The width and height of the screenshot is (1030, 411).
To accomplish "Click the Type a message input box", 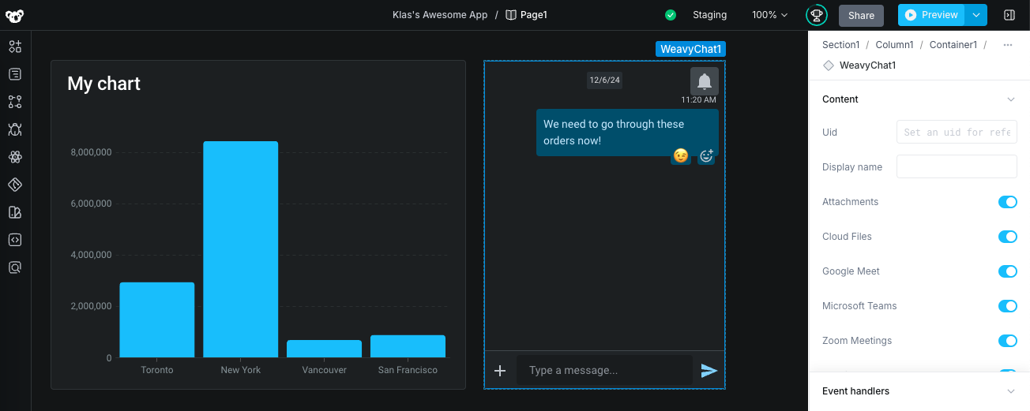I will 604,371.
